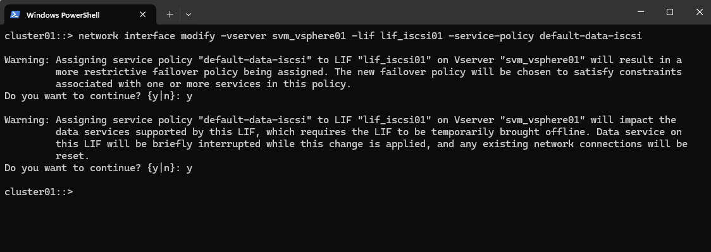Click the PowerShell icon in the tab
The height and width of the screenshot is (252, 711).
(x=15, y=15)
